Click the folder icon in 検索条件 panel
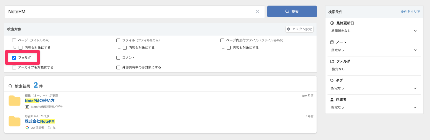This screenshot has width=430, height=140. [x=332, y=61]
